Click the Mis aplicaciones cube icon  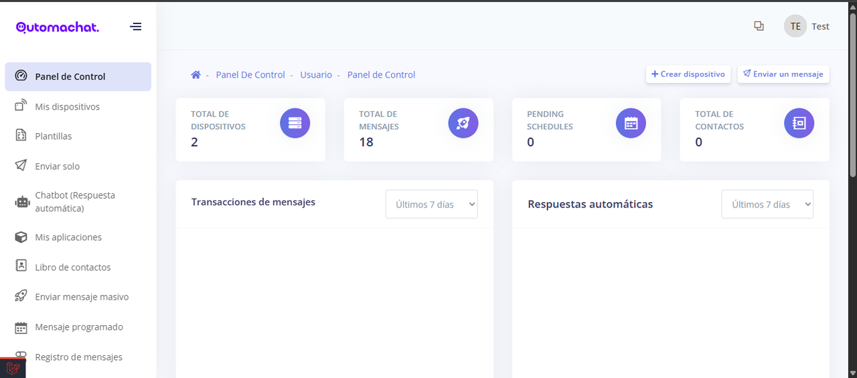(x=21, y=237)
